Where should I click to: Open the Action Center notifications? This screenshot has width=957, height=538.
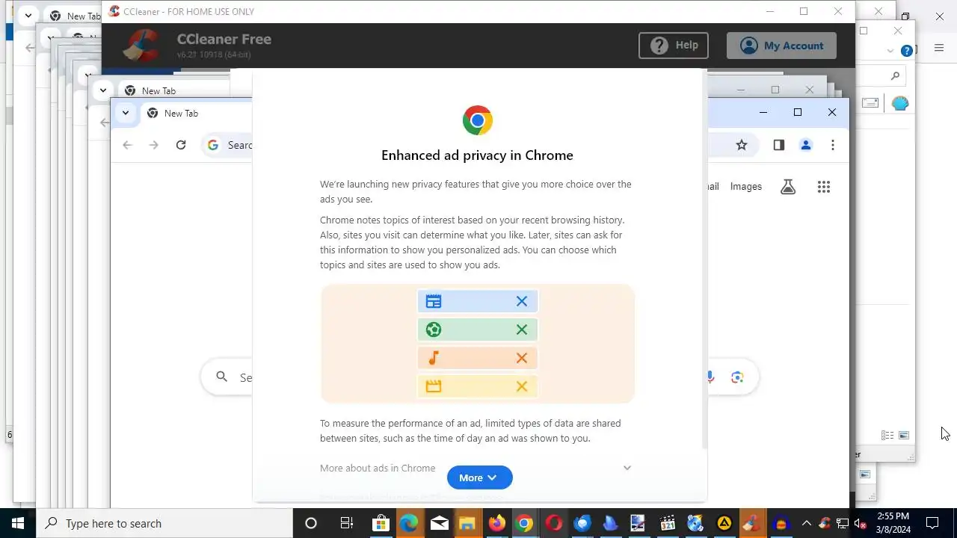(932, 523)
